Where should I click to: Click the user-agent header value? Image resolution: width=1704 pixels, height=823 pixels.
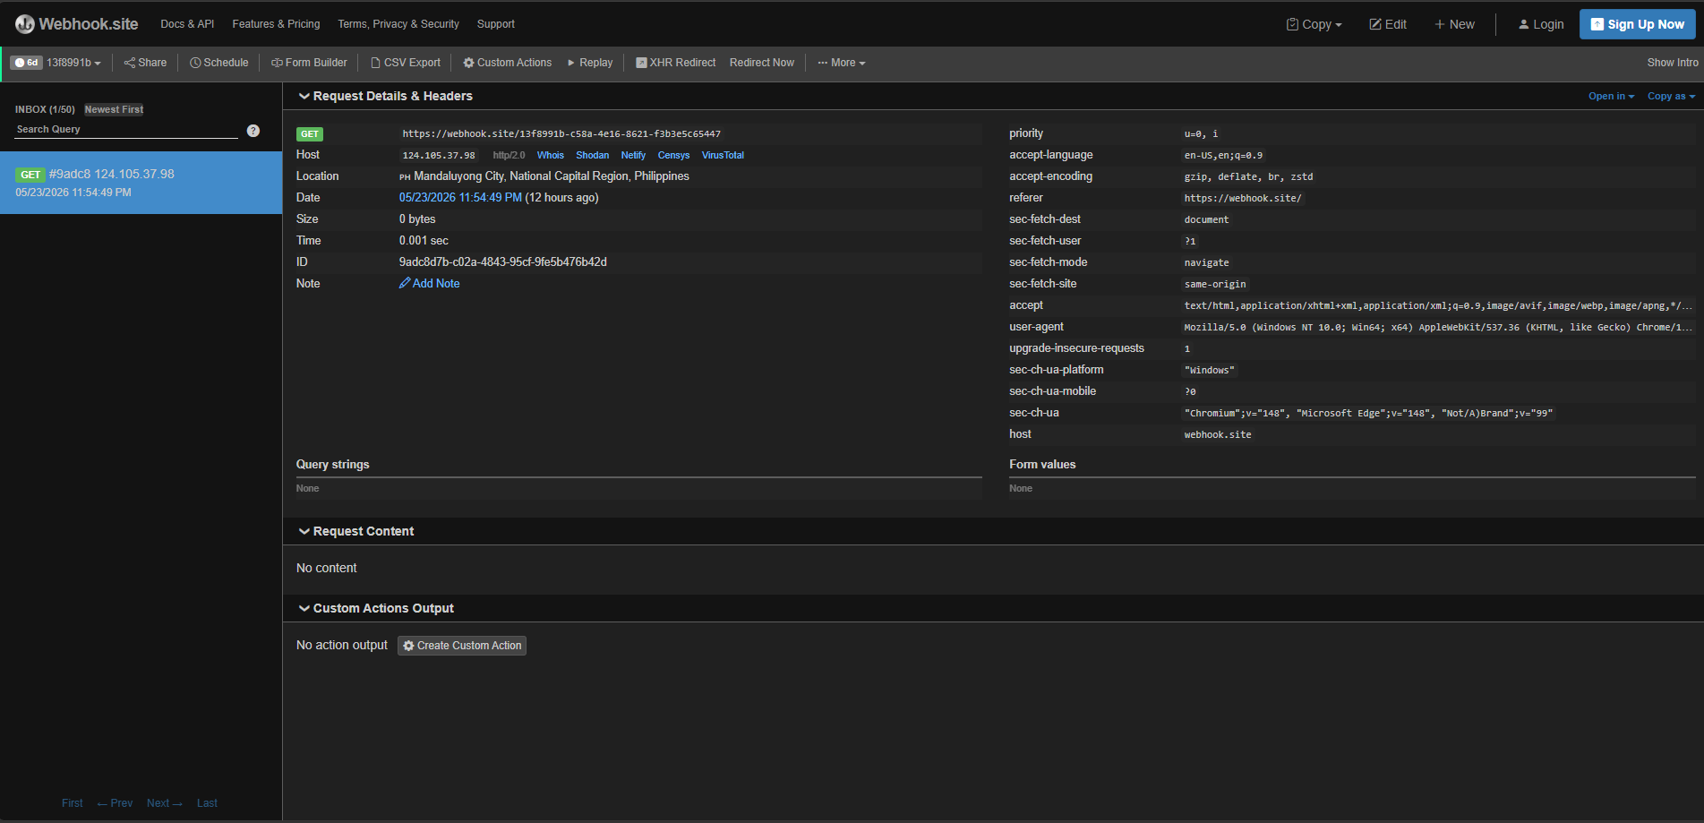coord(1438,328)
